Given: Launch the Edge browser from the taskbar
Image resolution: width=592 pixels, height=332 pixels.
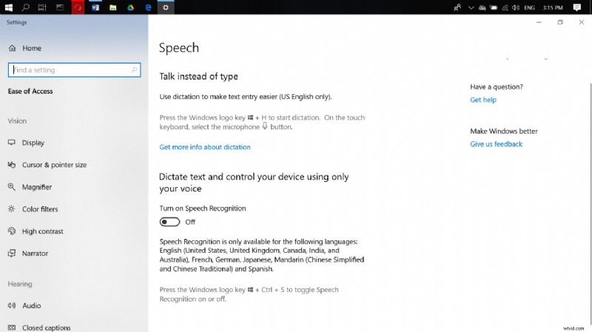Looking at the screenshot, I should click(148, 7).
